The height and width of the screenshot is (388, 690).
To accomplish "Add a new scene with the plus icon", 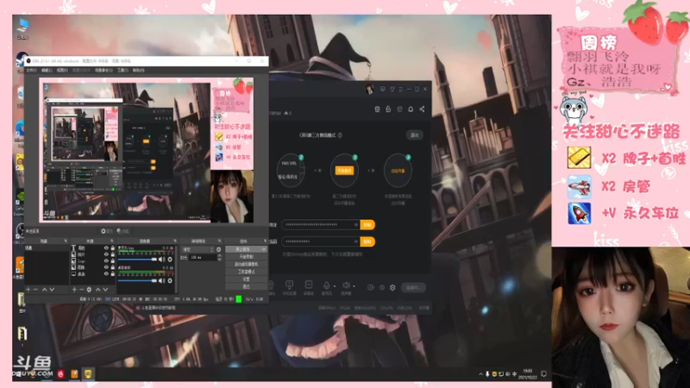I will click(28, 290).
